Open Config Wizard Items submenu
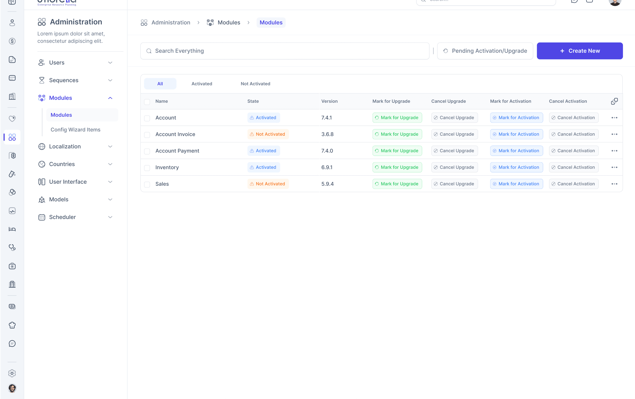 click(x=75, y=129)
